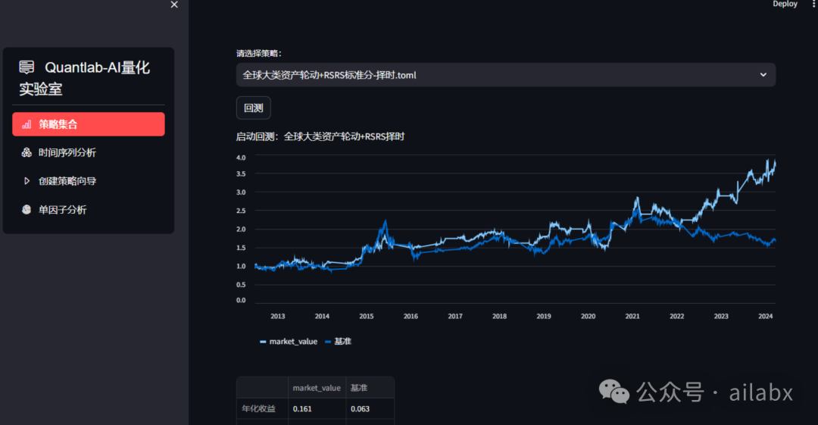
Task: Toggle 基准 series in chart legend
Action: coord(338,342)
